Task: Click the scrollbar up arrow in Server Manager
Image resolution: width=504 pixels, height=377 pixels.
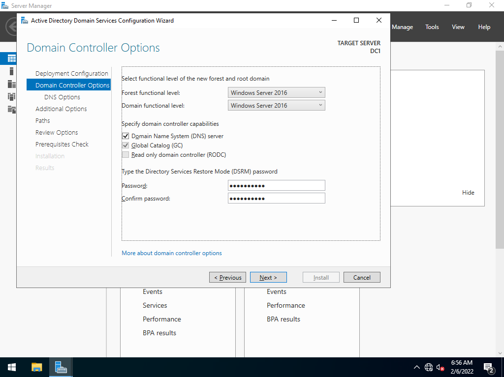Action: [500, 46]
